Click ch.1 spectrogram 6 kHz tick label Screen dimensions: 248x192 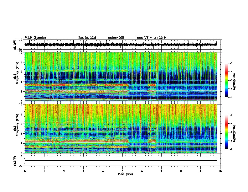click(x=22, y=72)
